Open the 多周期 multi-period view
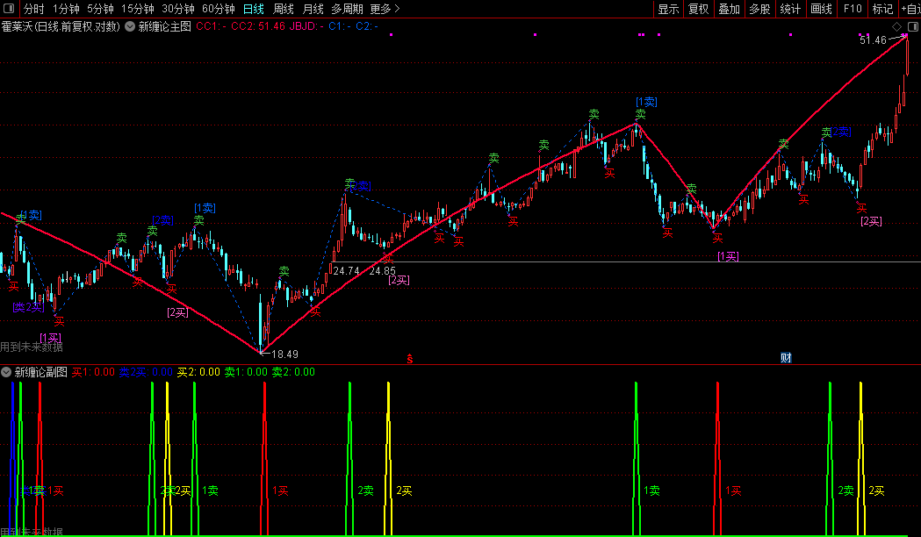921x537 pixels. [x=347, y=9]
